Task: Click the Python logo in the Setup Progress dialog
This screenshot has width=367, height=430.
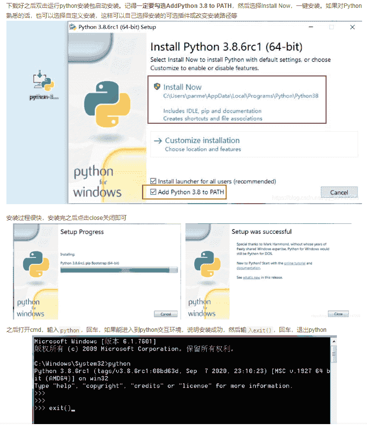Action: pyautogui.click(x=33, y=263)
